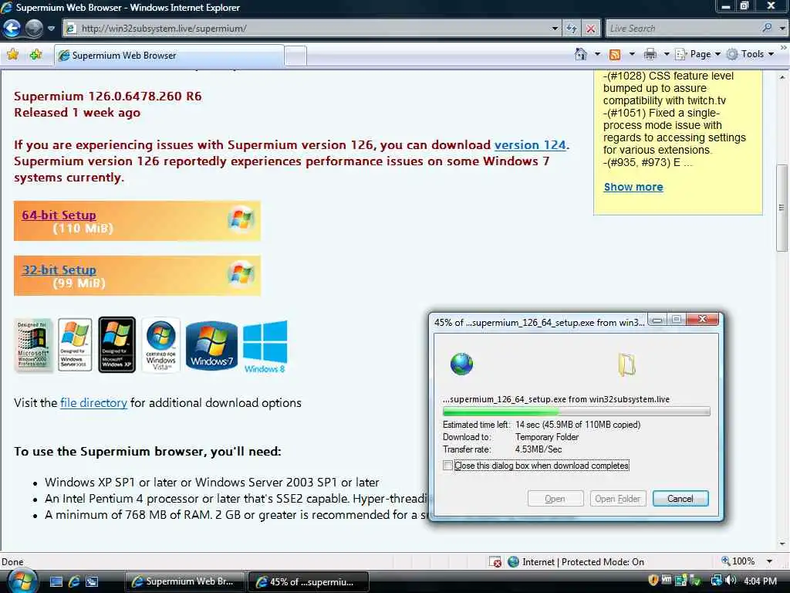Open the Favorites Center star
This screenshot has width=790, height=593.
click(13, 55)
